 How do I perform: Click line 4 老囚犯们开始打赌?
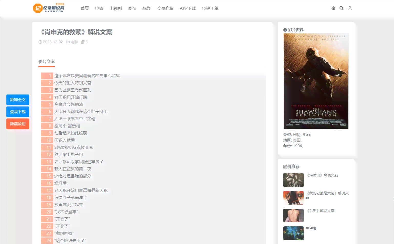click(x=71, y=97)
